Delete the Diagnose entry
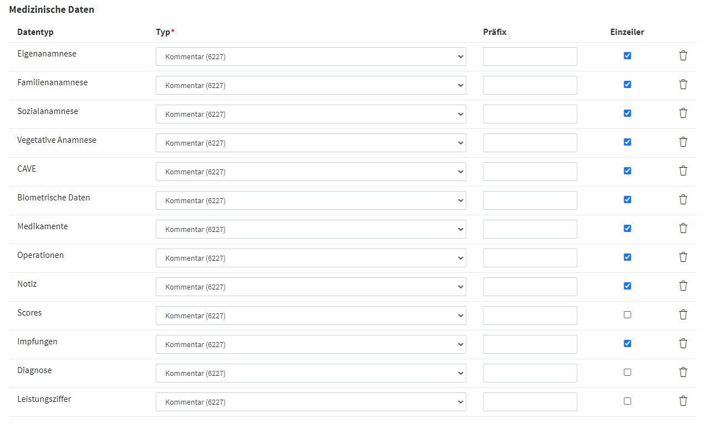This screenshot has height=424, width=705. click(683, 372)
